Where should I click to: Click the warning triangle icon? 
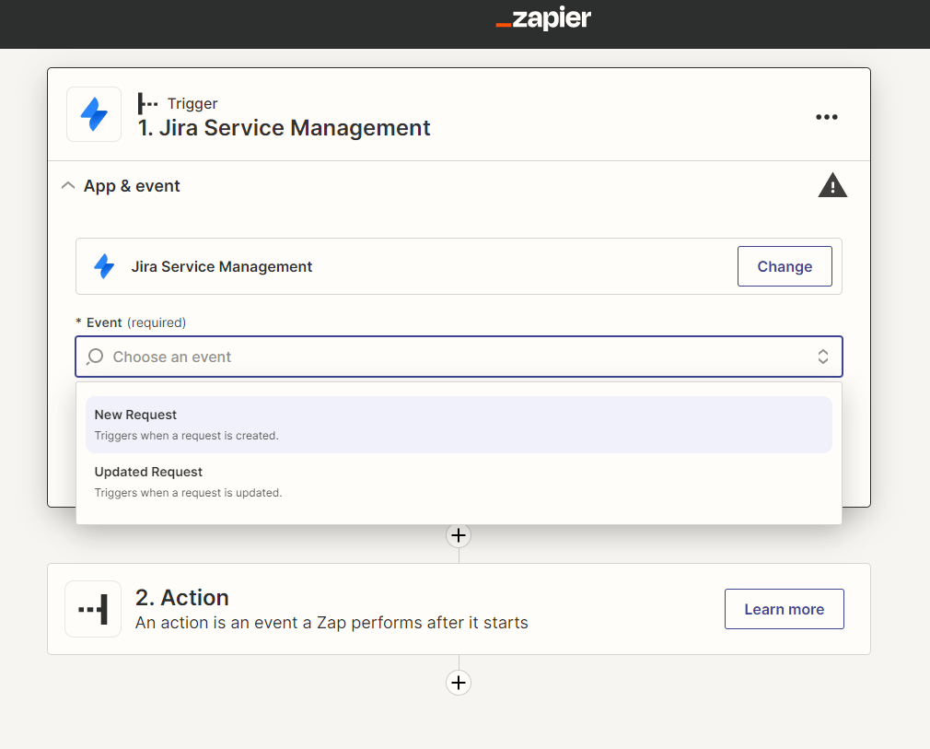coord(832,185)
